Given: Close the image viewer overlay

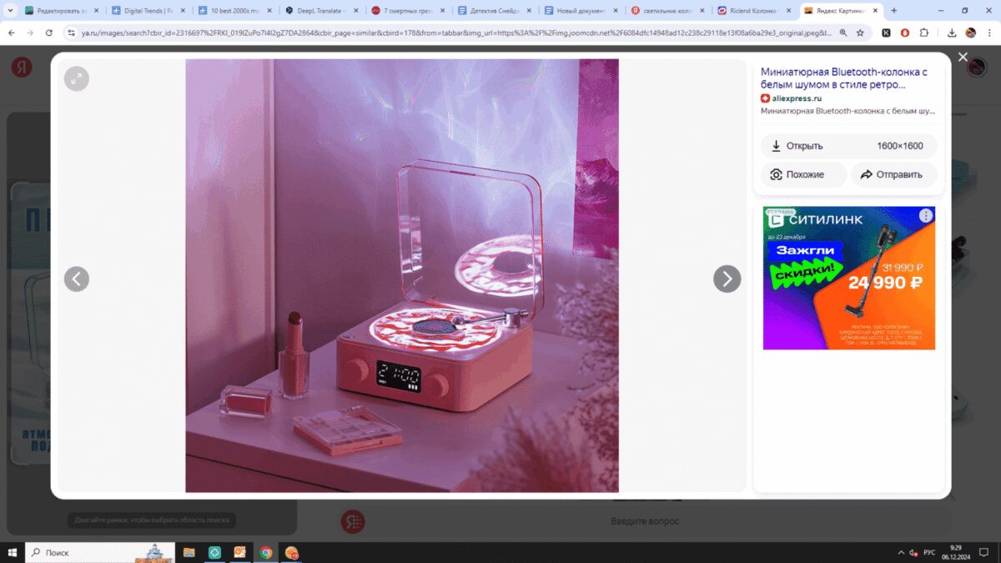Looking at the screenshot, I should coord(963,57).
